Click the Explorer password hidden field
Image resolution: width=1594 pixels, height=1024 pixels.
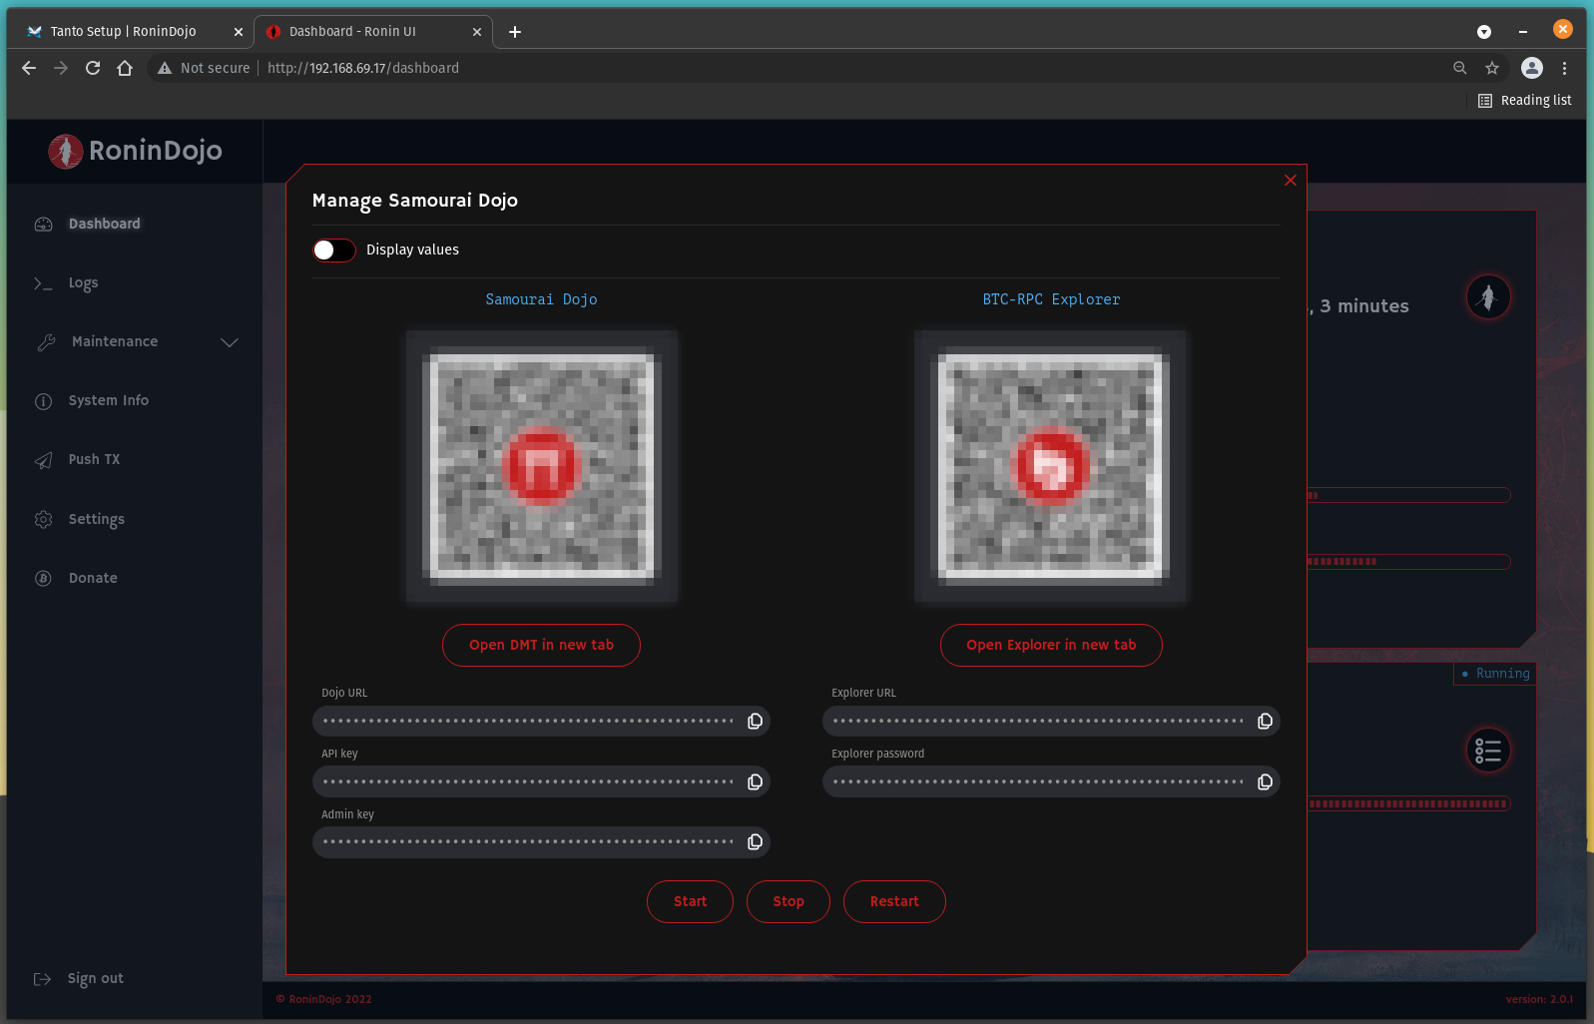1051,781
